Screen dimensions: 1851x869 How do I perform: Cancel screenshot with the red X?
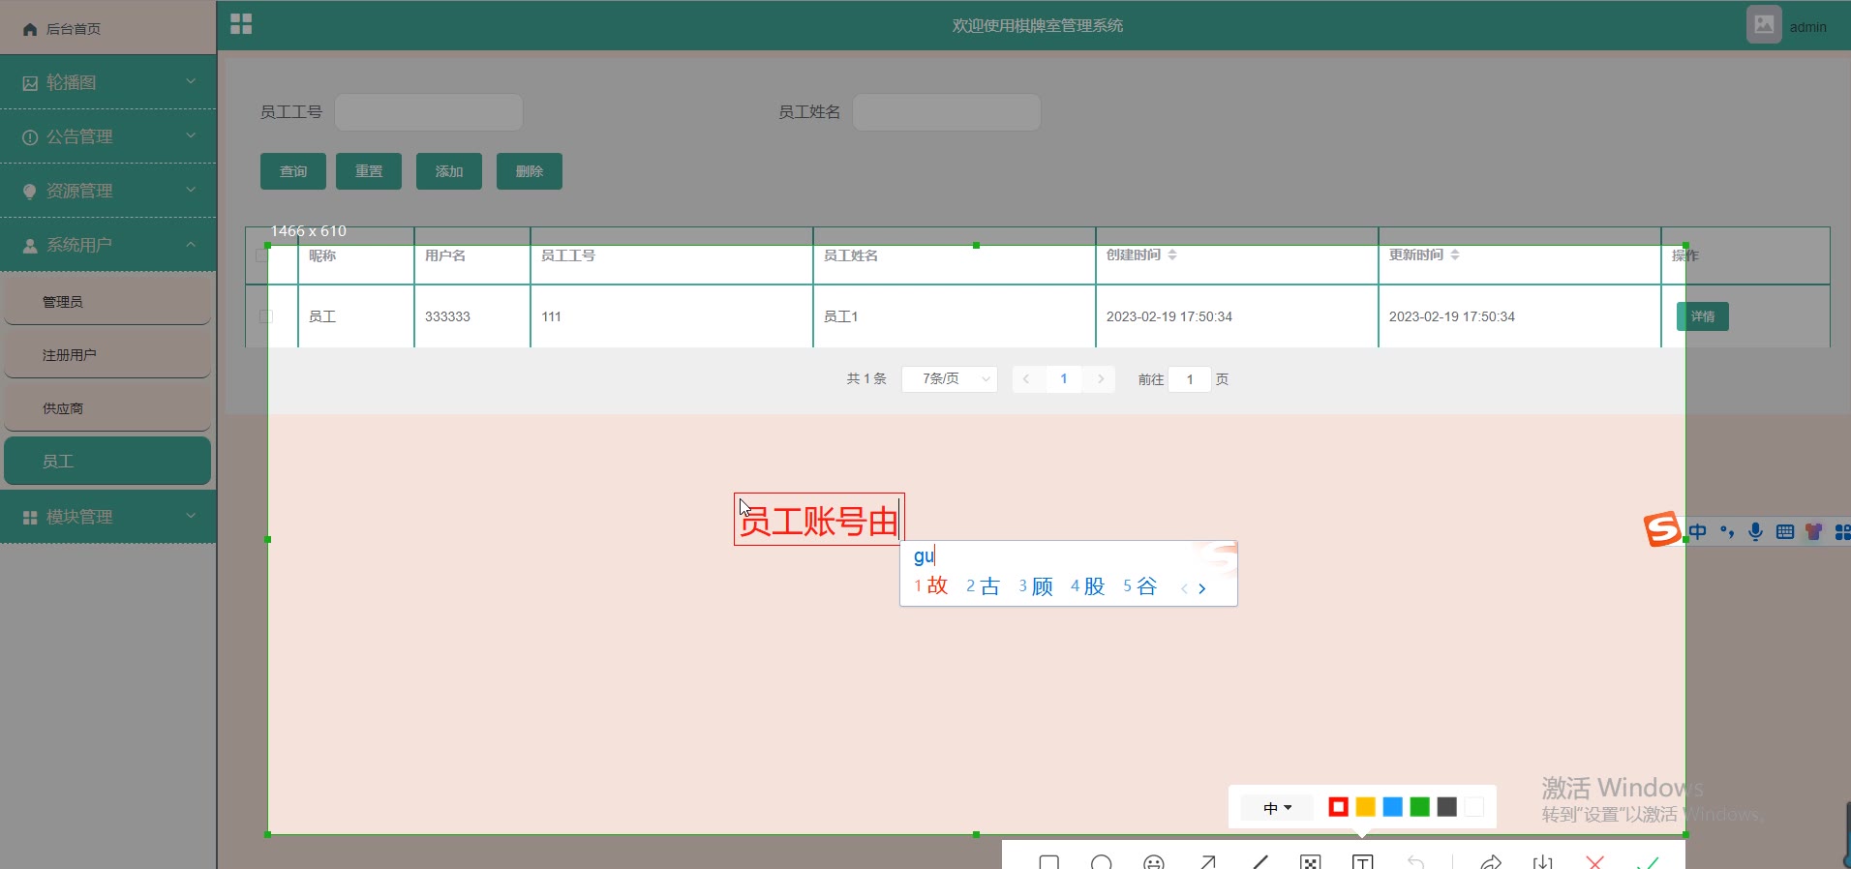(x=1595, y=861)
